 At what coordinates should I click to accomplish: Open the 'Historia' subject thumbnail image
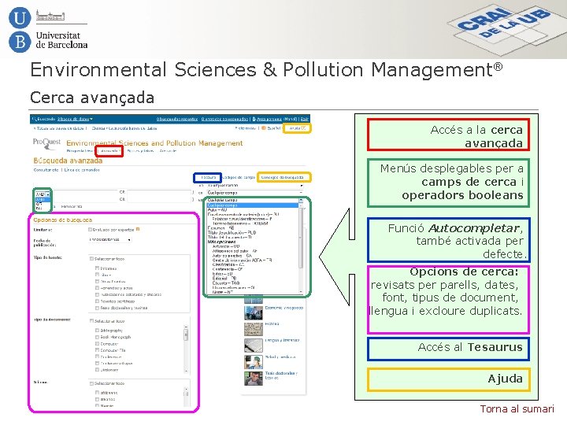[254, 329]
